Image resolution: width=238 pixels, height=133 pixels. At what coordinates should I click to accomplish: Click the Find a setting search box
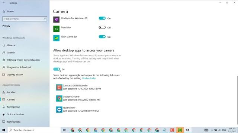coord(25,19)
